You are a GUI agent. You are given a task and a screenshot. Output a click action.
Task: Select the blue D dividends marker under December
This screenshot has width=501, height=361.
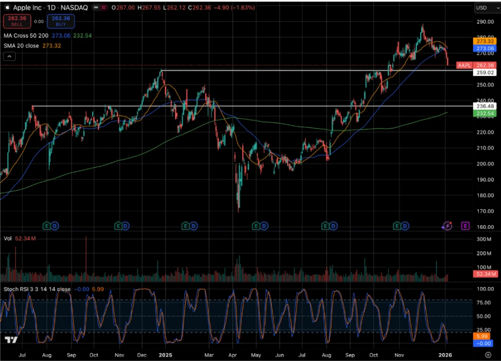125,226
